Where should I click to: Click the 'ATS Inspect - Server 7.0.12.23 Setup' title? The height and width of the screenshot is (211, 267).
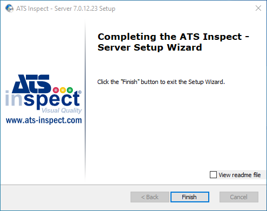[x=66, y=9]
